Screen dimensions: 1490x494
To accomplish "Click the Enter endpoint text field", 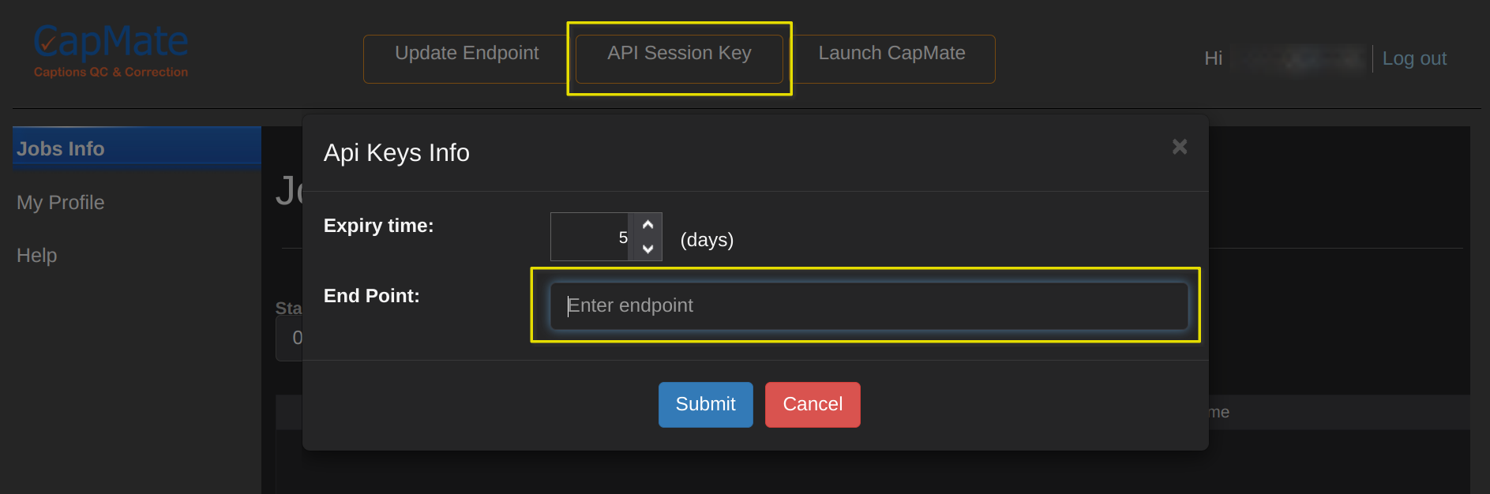I will tap(869, 306).
